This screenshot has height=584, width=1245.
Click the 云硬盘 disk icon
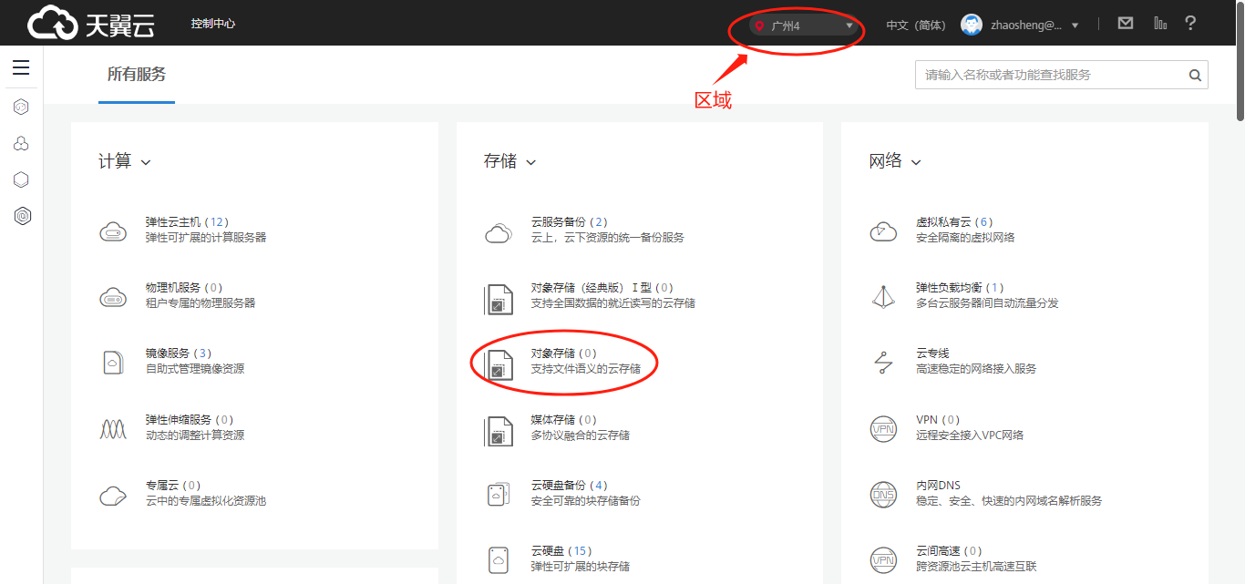(x=499, y=559)
